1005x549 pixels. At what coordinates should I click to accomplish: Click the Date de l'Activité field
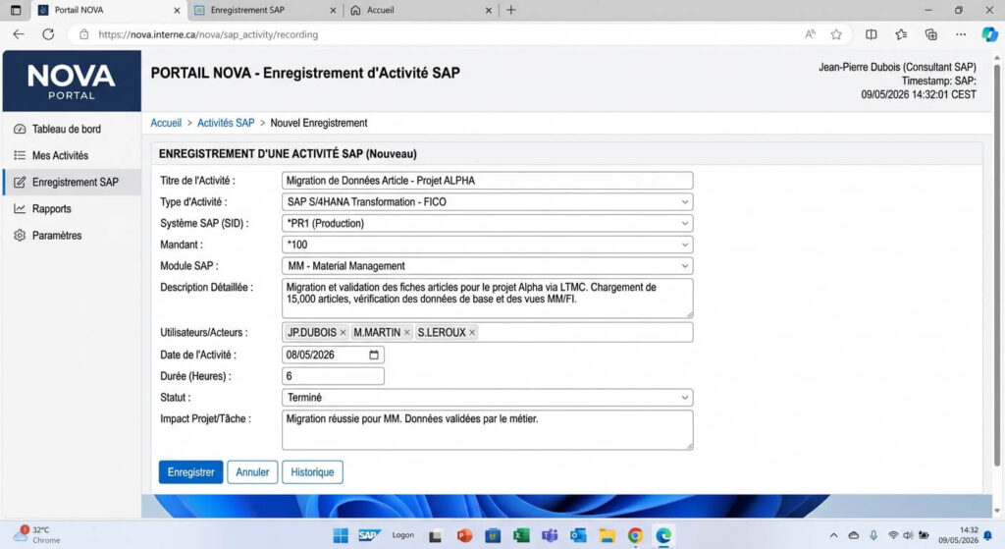(333, 355)
